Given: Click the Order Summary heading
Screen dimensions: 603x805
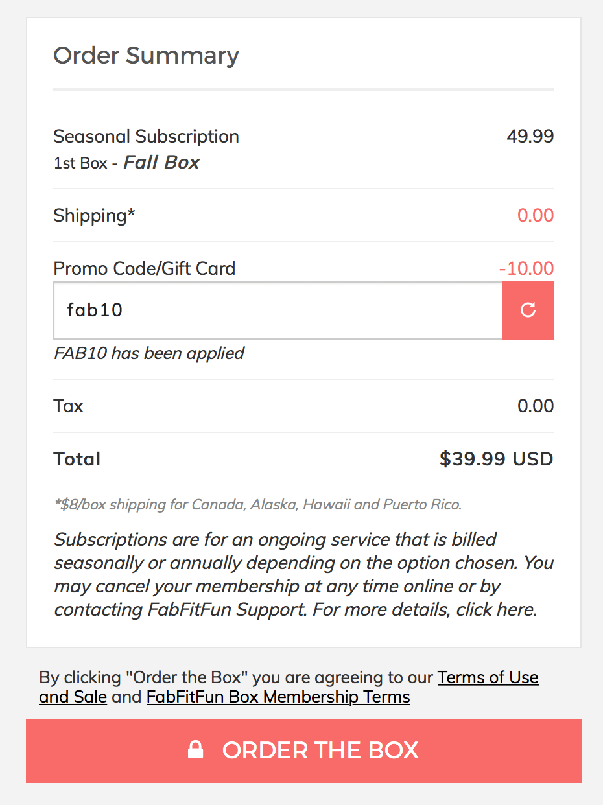Looking at the screenshot, I should point(146,56).
